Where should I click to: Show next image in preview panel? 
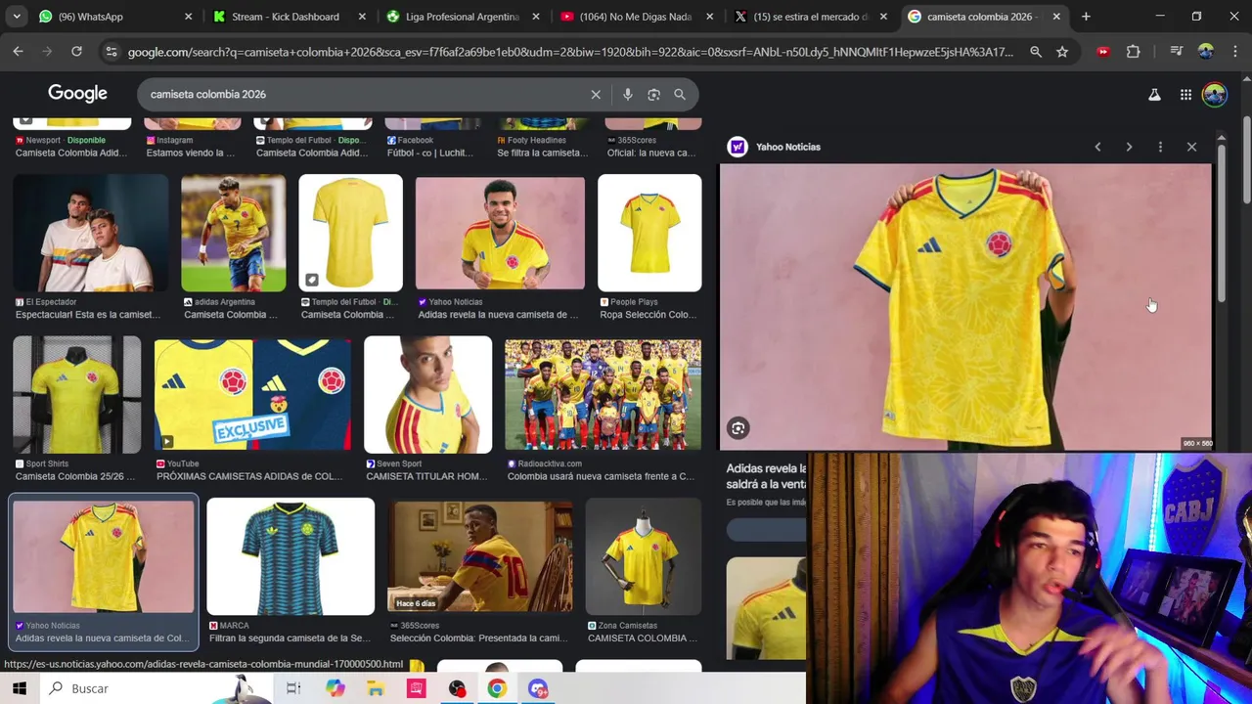1129,147
